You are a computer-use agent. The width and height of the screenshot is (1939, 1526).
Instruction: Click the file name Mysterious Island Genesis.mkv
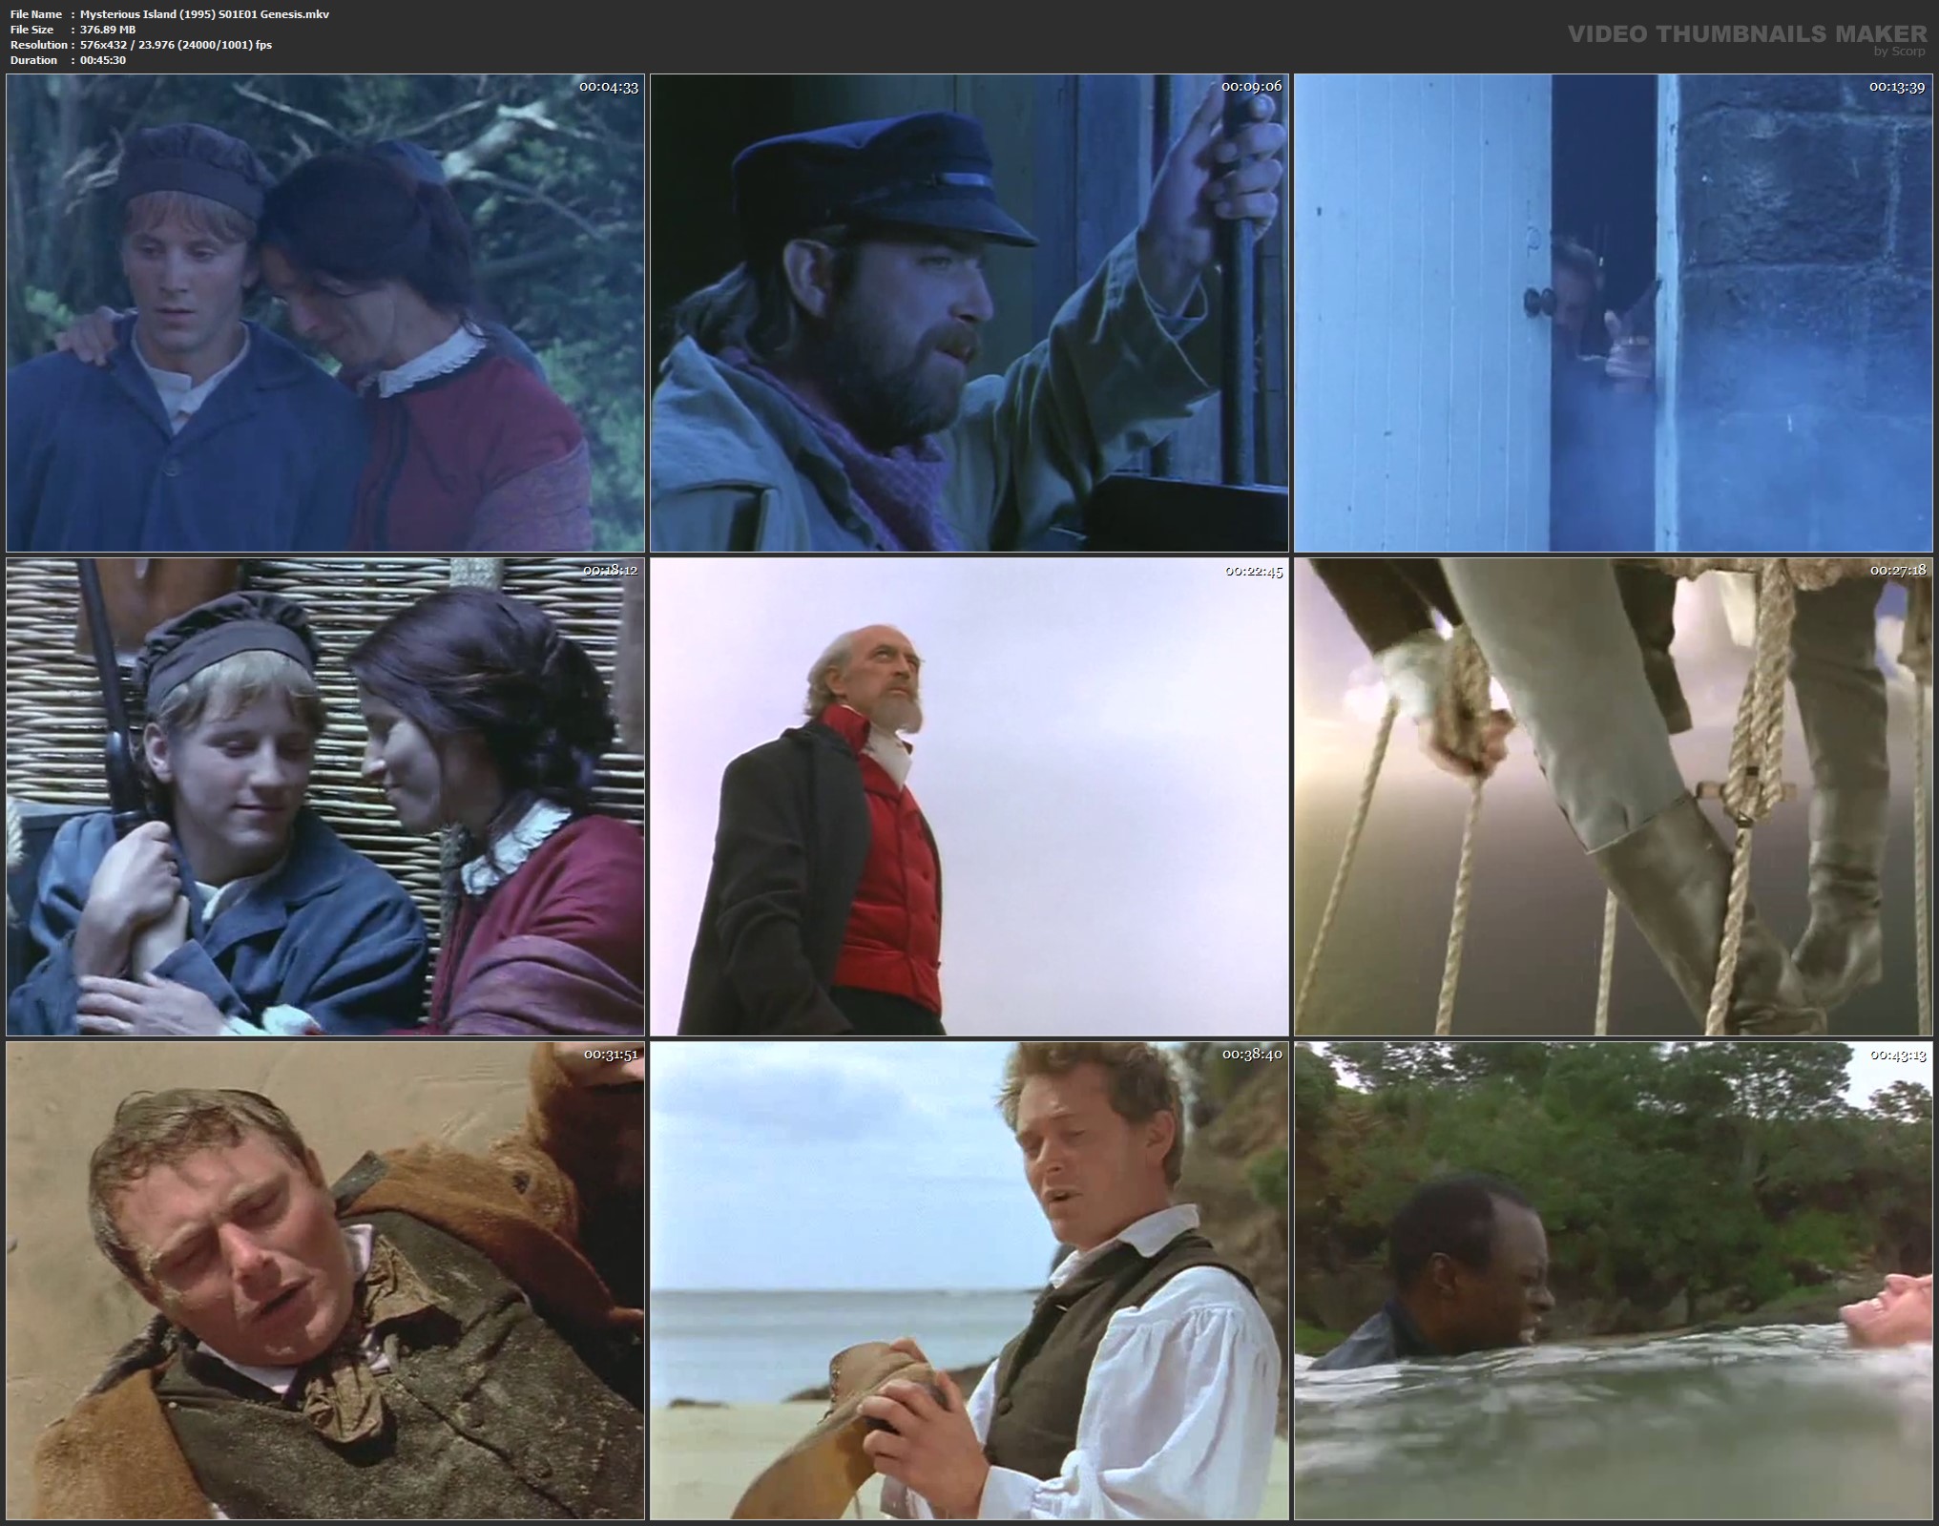point(204,14)
